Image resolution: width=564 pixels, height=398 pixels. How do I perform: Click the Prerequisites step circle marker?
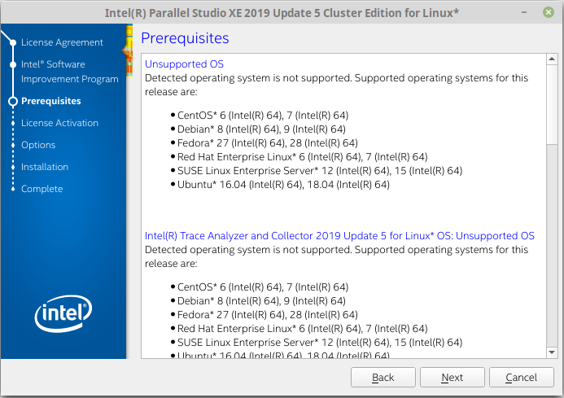(x=12, y=102)
